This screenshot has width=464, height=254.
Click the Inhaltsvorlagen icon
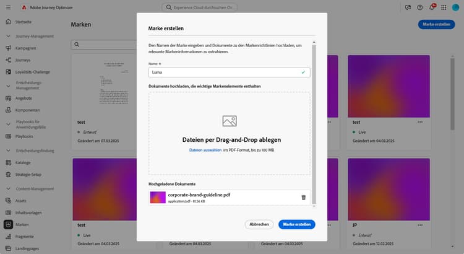pyautogui.click(x=8, y=212)
